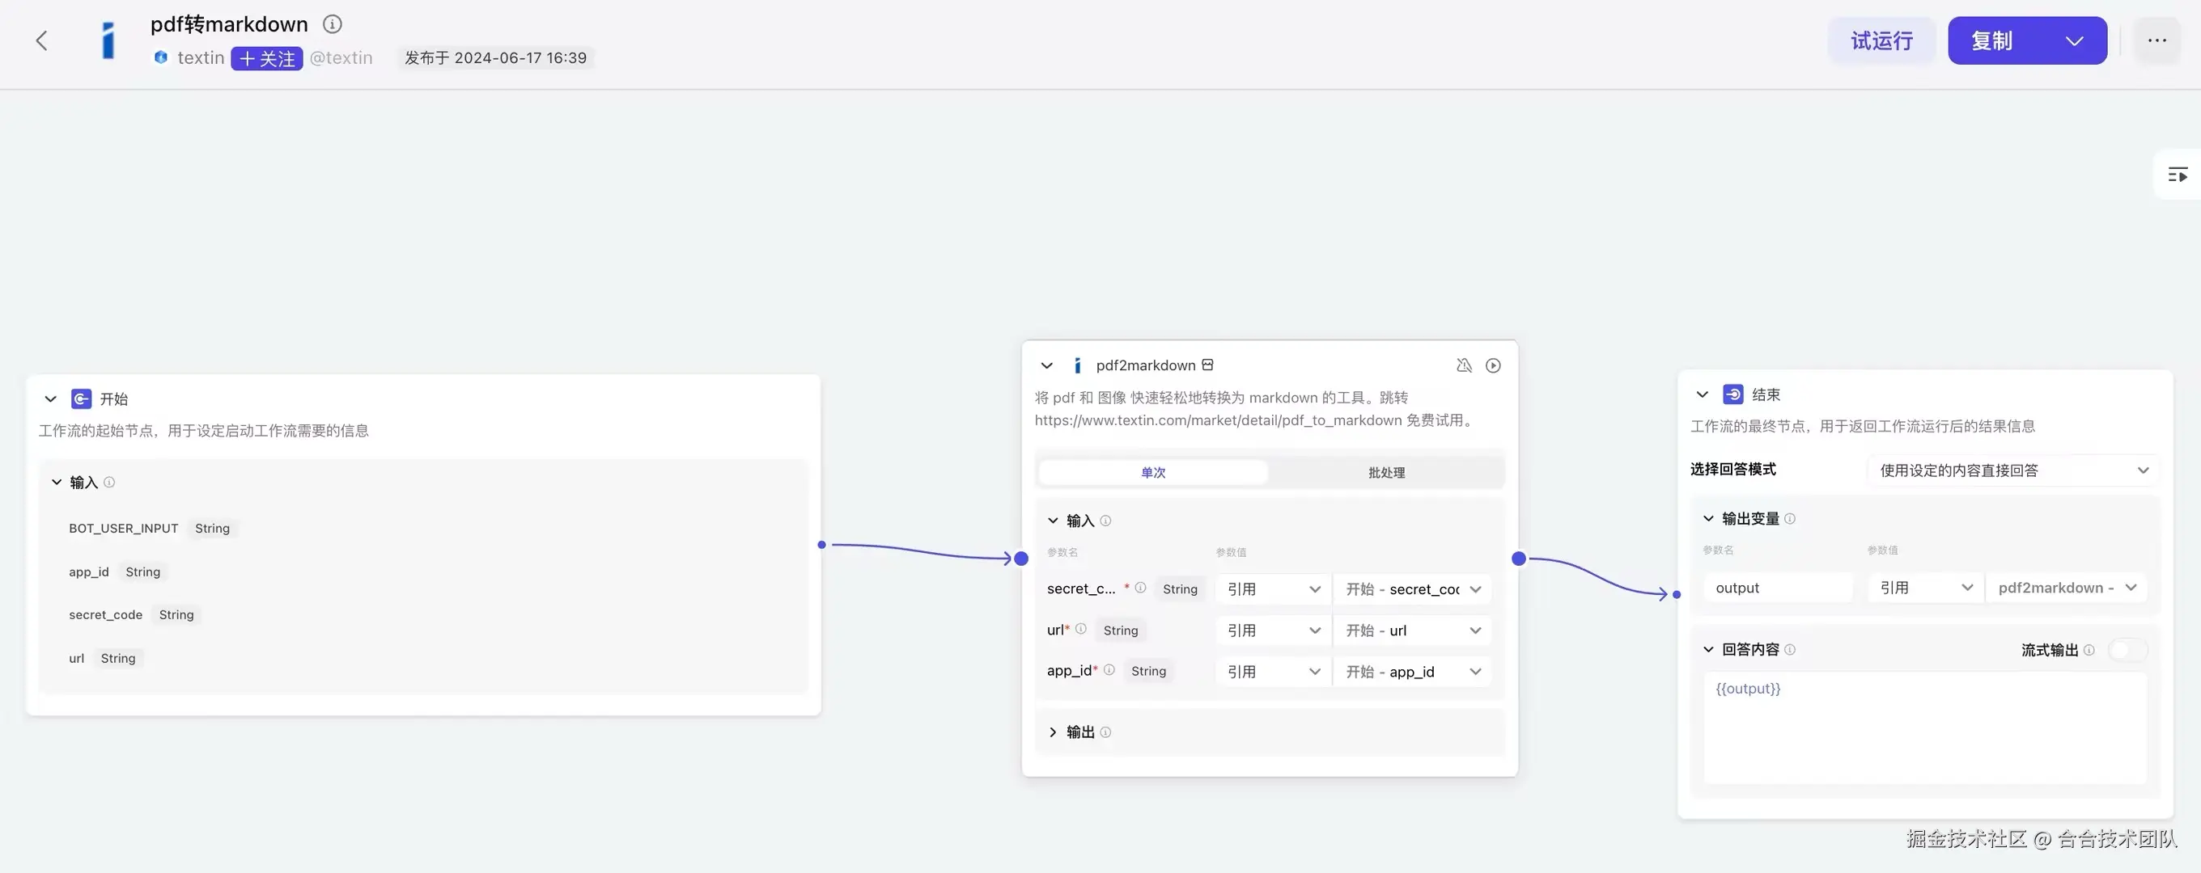Expand the 输出 section in pdf2markdown
Image resolution: width=2201 pixels, height=873 pixels.
coord(1053,732)
